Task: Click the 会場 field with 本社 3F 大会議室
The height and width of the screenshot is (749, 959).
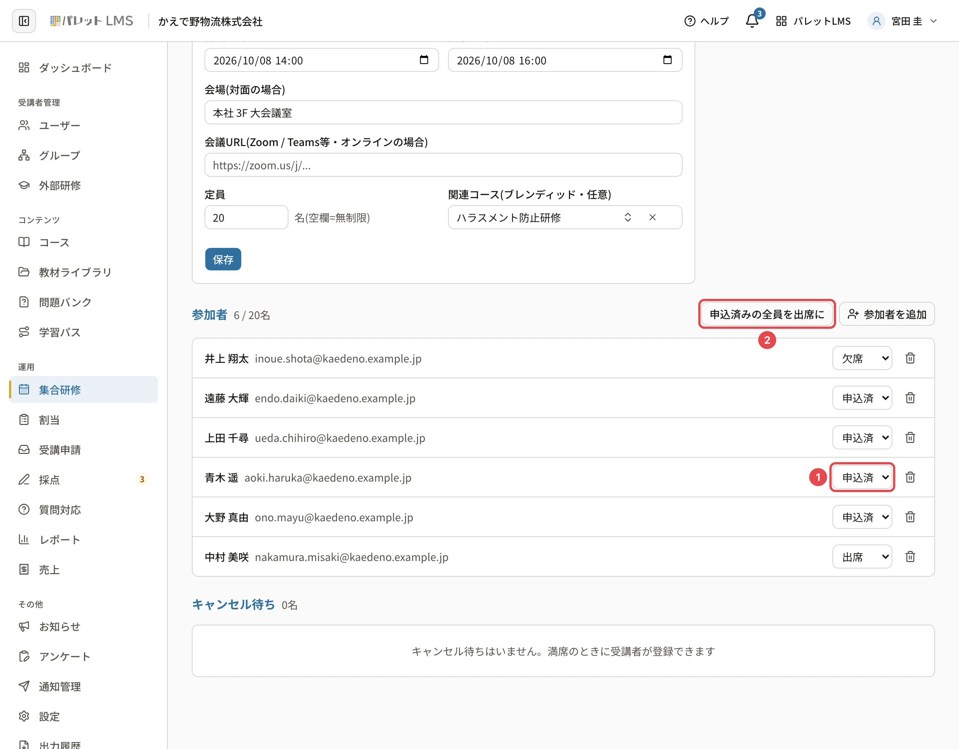Action: tap(443, 112)
